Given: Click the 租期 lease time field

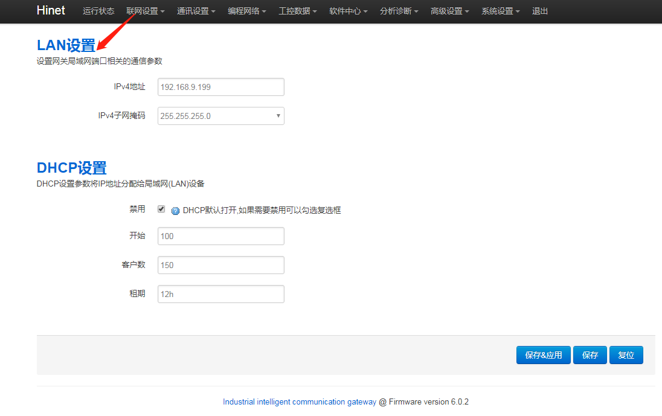Looking at the screenshot, I should (x=220, y=294).
